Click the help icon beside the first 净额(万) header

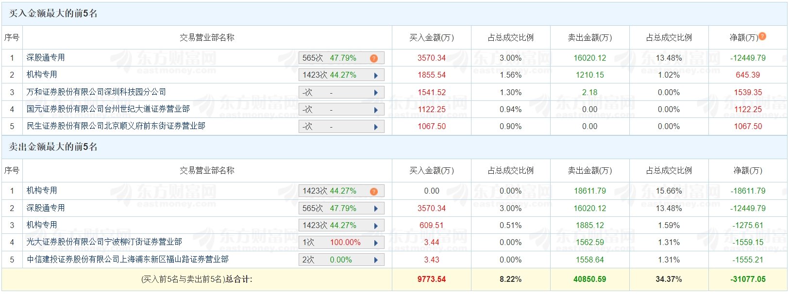point(762,36)
